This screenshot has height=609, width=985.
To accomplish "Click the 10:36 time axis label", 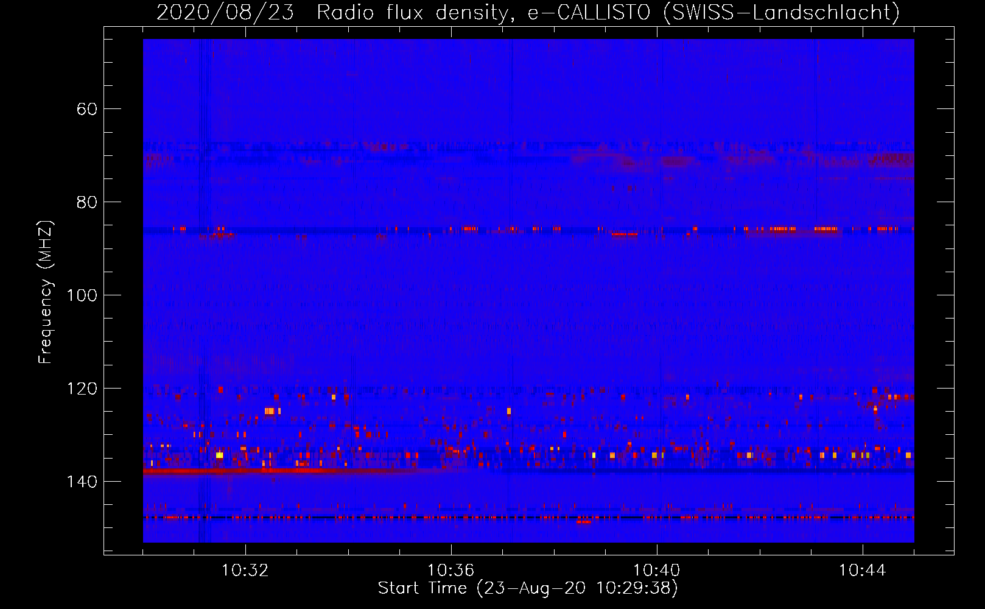I will click(451, 571).
